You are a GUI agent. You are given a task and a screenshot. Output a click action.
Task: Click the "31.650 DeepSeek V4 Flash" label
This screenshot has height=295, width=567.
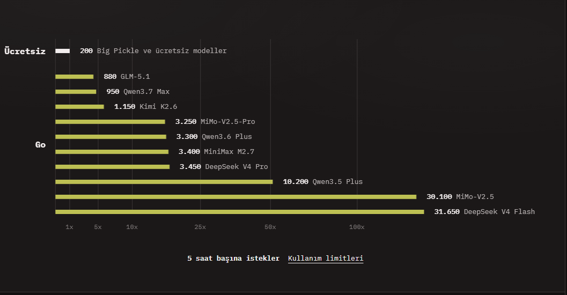point(484,211)
